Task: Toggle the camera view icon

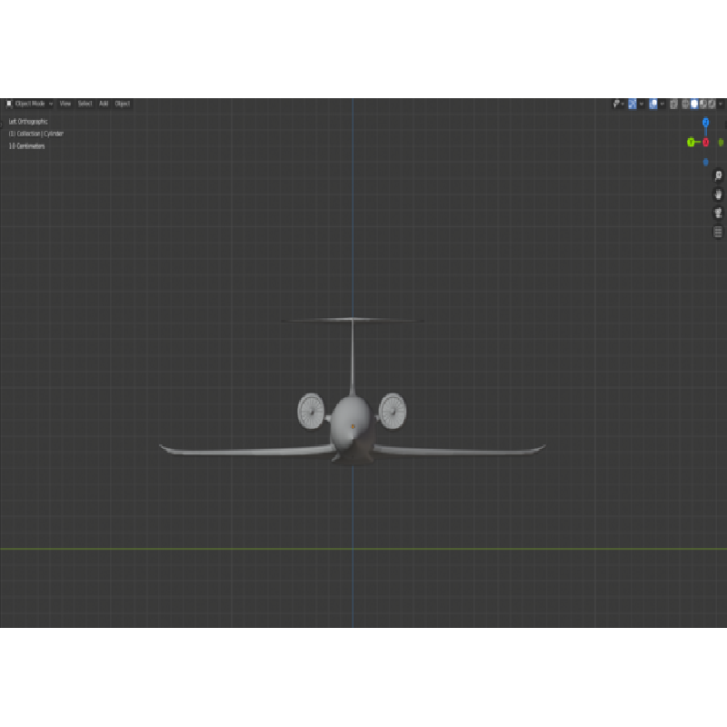Action: click(x=718, y=214)
